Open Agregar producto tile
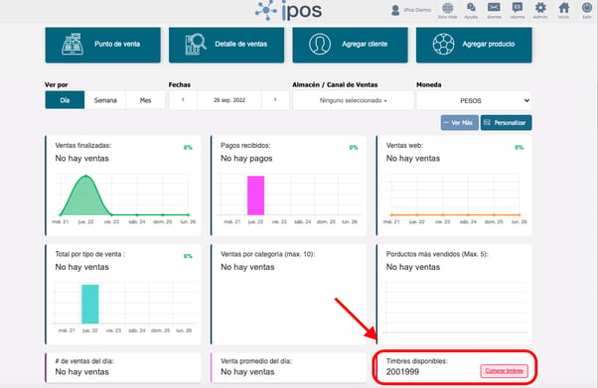Image resolution: width=598 pixels, height=388 pixels. tap(474, 45)
